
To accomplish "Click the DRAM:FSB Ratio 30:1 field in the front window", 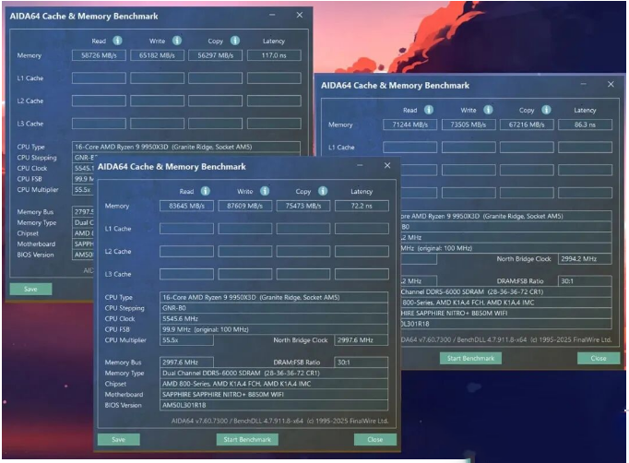I will click(x=354, y=362).
